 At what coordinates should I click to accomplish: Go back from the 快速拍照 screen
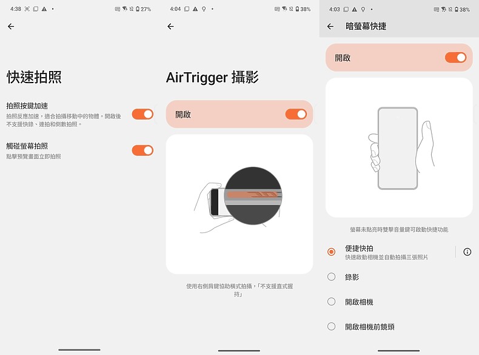(x=11, y=26)
